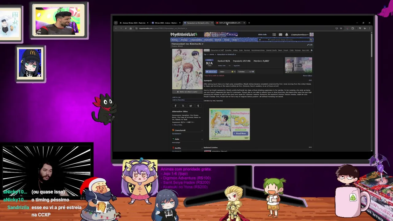Click the More videos link
Viewport: 393px width, 221px height.
[307, 76]
